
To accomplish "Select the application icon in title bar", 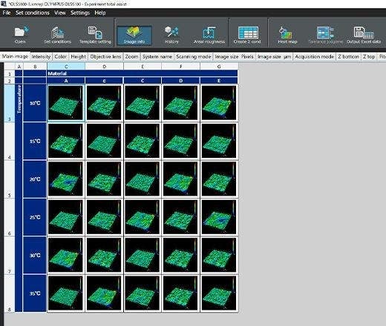I will [x=4, y=4].
